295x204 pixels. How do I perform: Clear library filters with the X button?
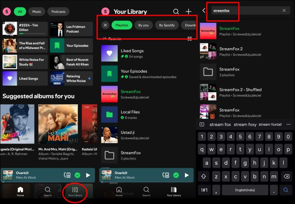[106, 25]
